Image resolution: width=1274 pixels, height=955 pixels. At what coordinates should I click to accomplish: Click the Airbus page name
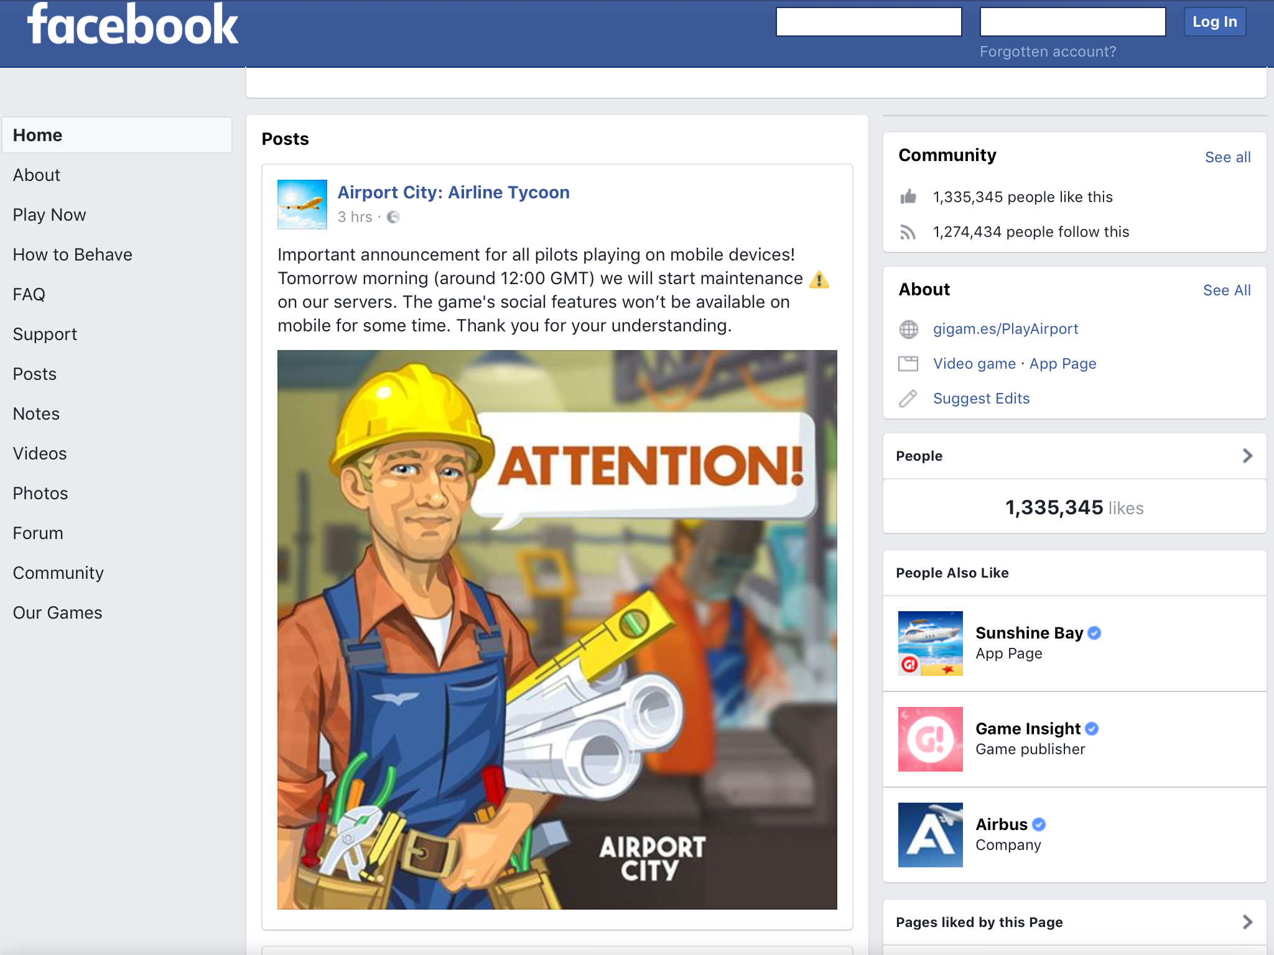[x=1002, y=824]
